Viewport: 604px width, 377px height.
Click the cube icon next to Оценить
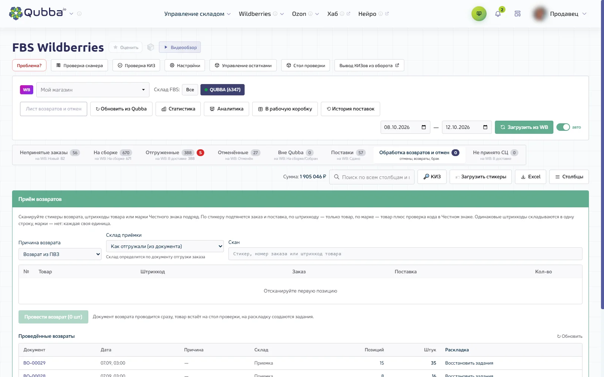151,47
